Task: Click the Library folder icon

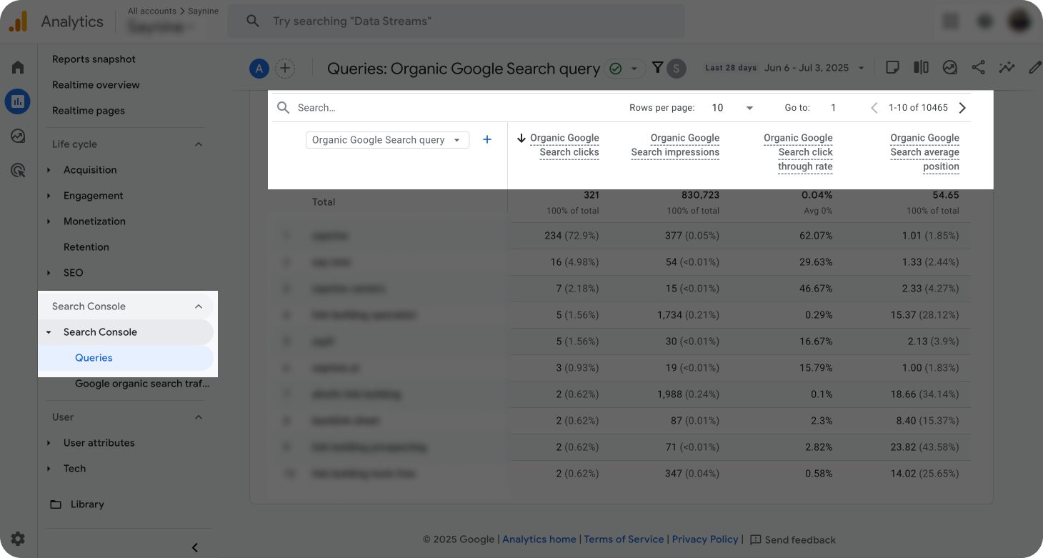Action: [56, 504]
